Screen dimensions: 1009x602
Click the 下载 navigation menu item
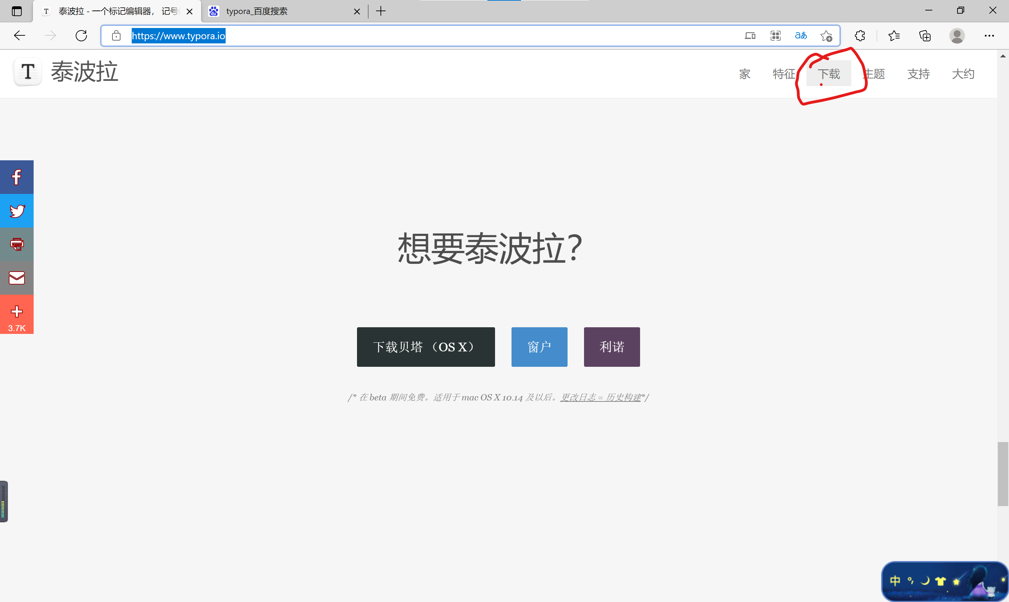pyautogui.click(x=828, y=74)
